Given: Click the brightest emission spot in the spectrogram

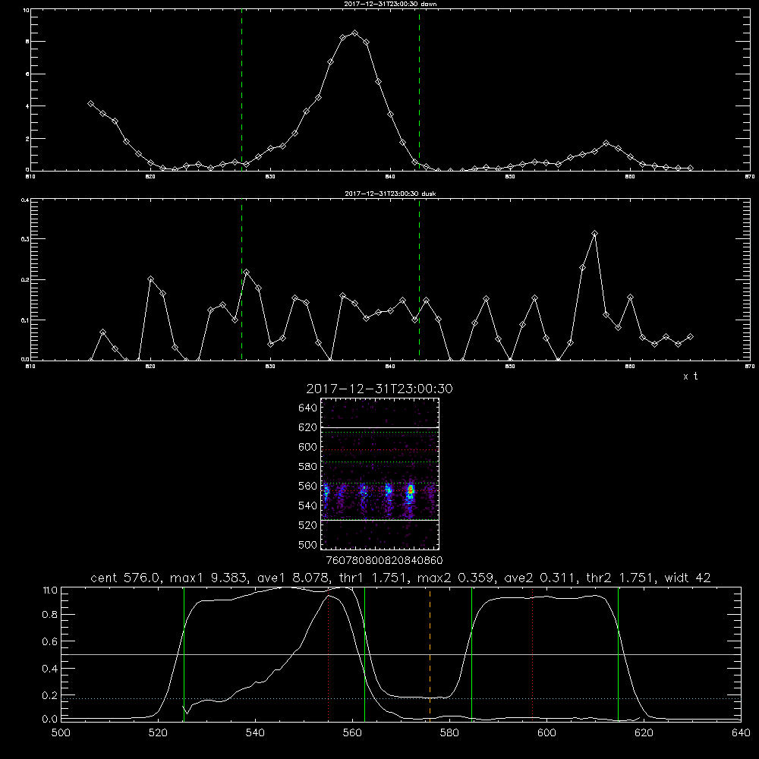Looking at the screenshot, I should (411, 491).
